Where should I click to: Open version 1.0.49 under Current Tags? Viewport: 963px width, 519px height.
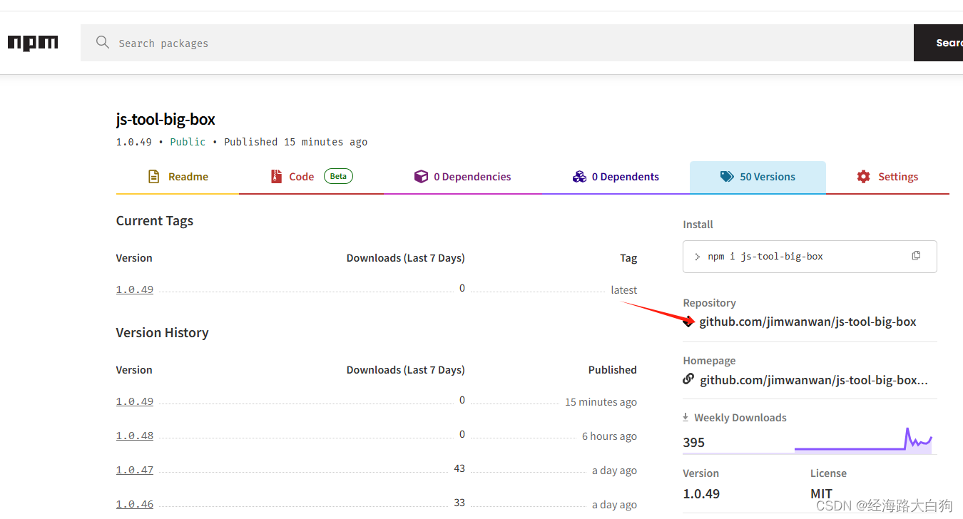click(135, 289)
